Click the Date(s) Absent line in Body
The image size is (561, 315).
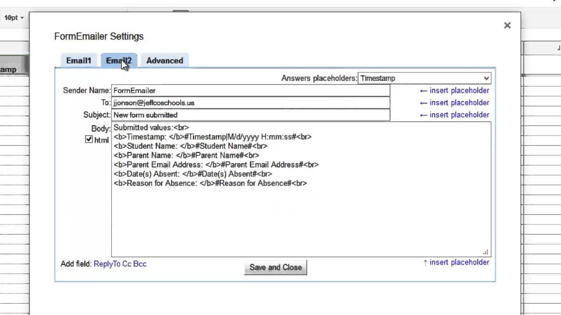pos(193,174)
